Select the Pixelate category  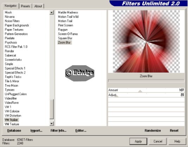(x=10, y=38)
